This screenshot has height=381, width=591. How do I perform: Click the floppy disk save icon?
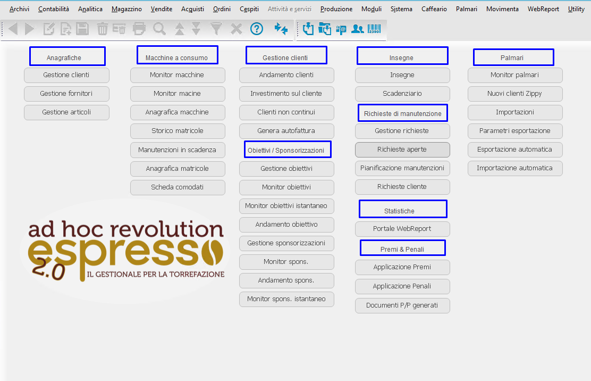82,29
